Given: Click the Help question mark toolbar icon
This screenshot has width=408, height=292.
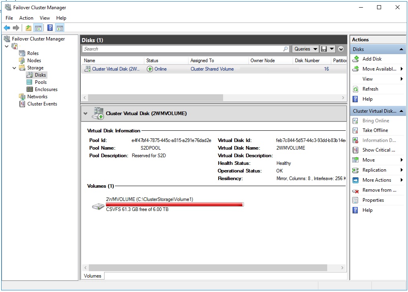Looking at the screenshot, I should [49, 27].
